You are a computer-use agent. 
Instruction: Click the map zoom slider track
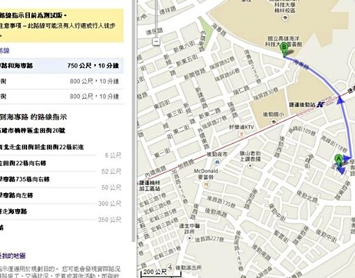157,19
